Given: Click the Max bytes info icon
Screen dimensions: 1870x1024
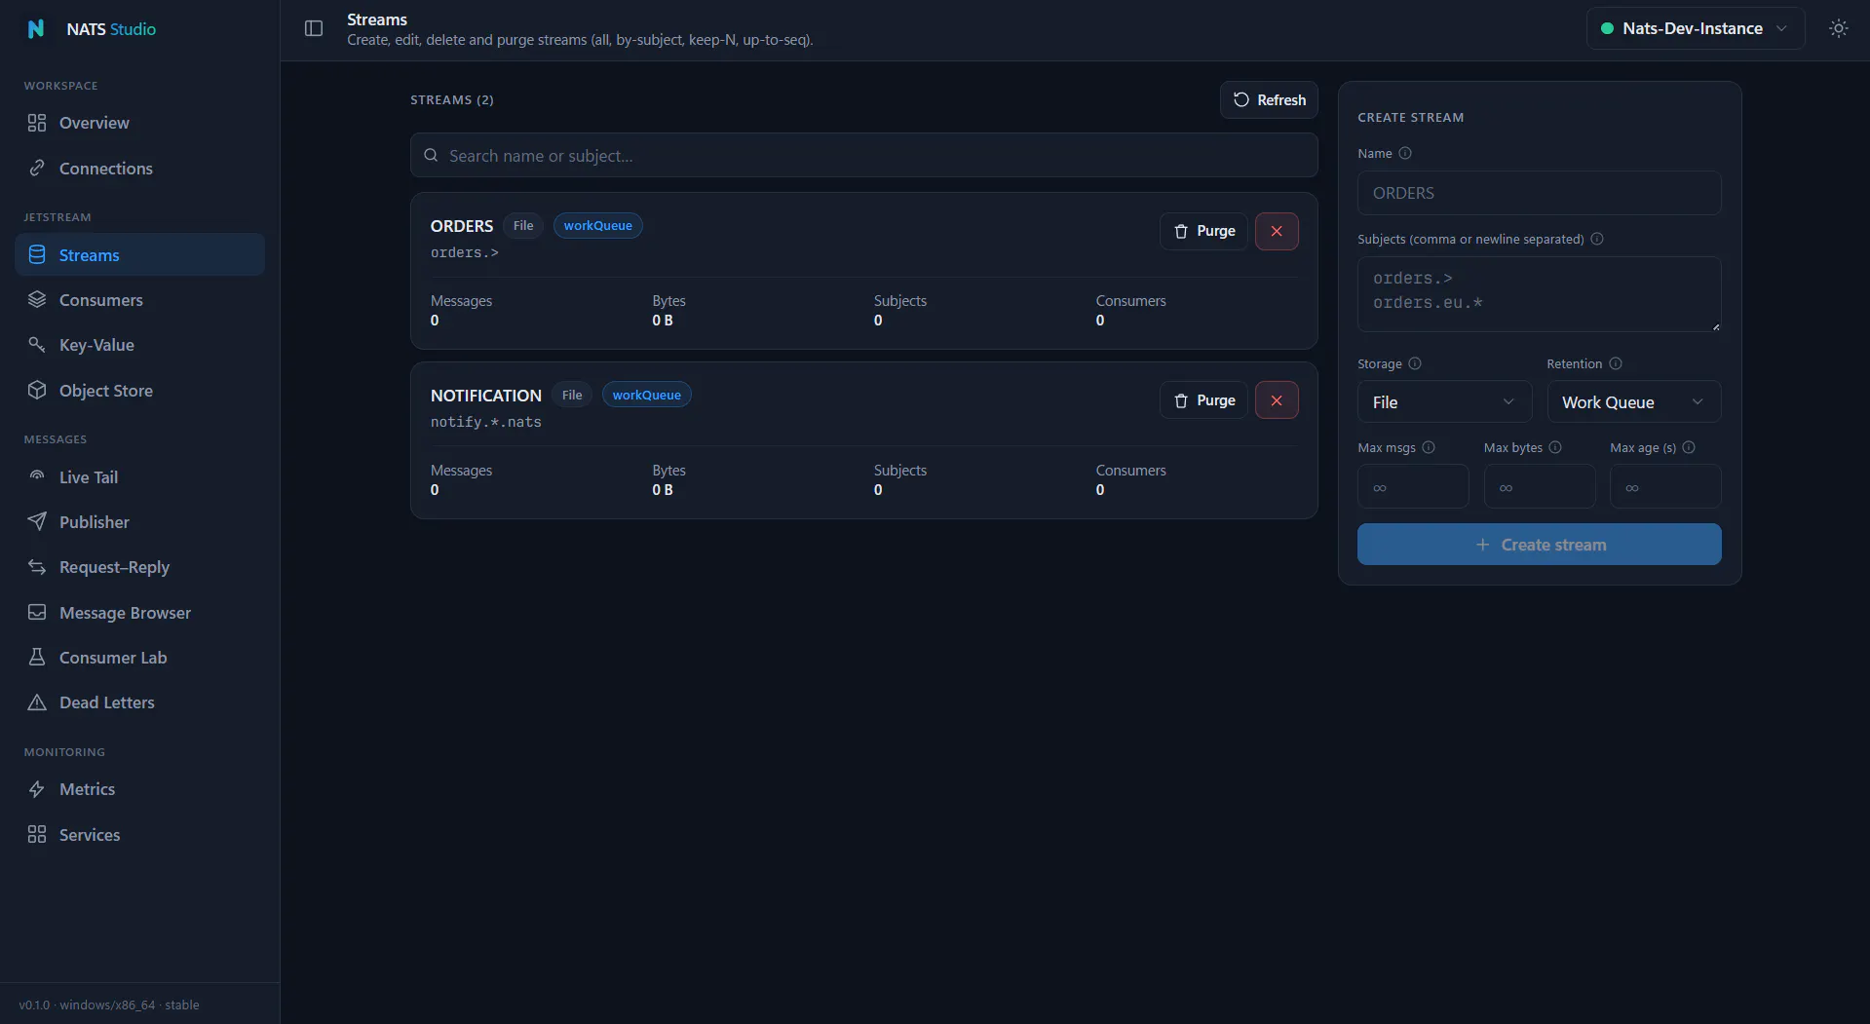Looking at the screenshot, I should coord(1555,447).
